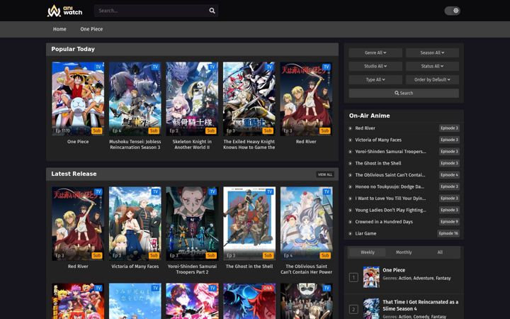This screenshot has height=319, width=510.
Task: Click Episode 4 badge for The Oblivious Saint
Action: [x=449, y=175]
